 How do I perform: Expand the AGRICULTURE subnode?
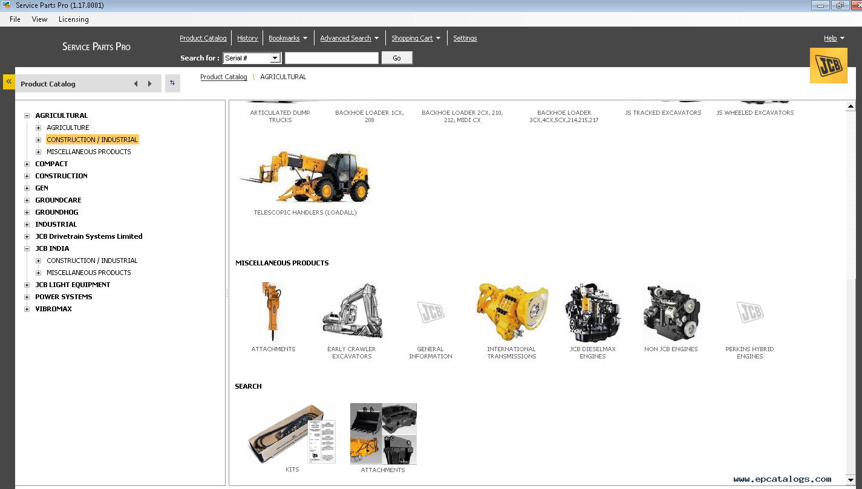(38, 128)
